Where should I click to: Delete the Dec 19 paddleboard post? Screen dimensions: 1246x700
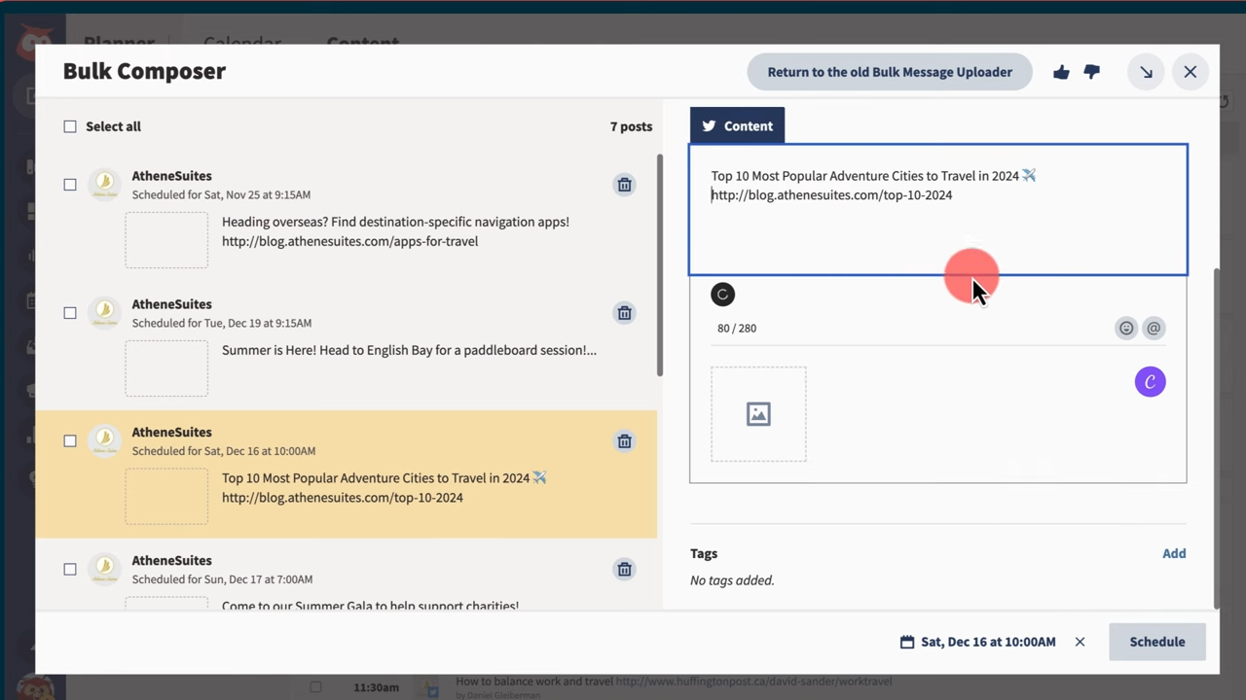tap(624, 313)
